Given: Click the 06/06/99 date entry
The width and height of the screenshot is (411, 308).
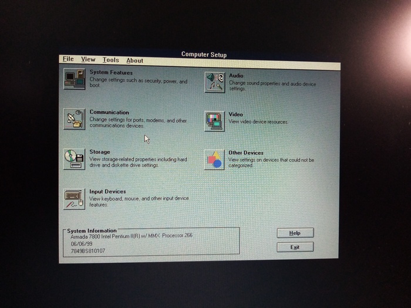Looking at the screenshot, I should [82, 244].
